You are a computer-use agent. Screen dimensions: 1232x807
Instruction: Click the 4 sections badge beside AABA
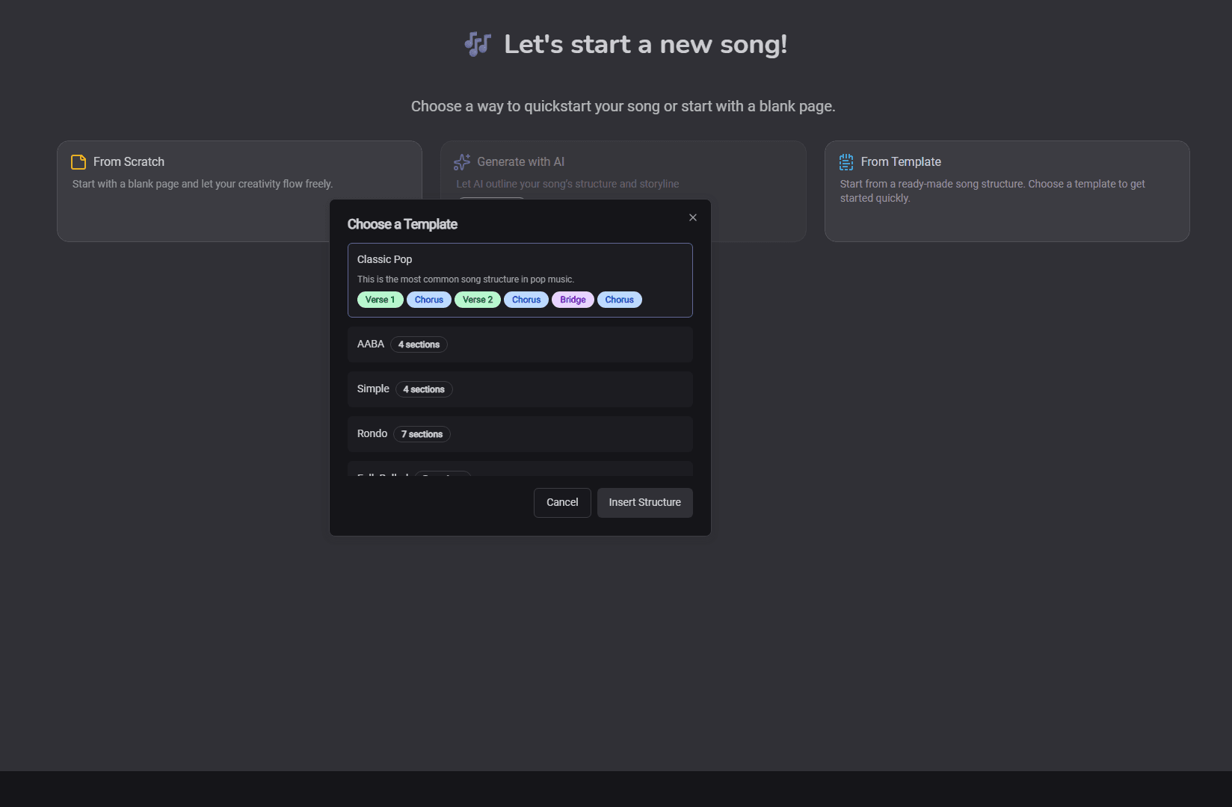click(x=419, y=344)
